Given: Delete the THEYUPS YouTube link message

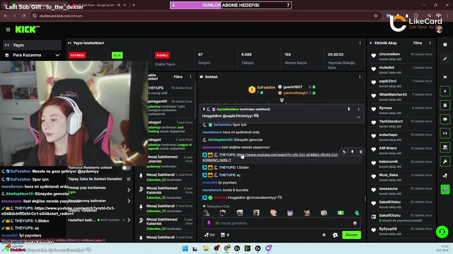Looking at the screenshot, I should [x=361, y=152].
